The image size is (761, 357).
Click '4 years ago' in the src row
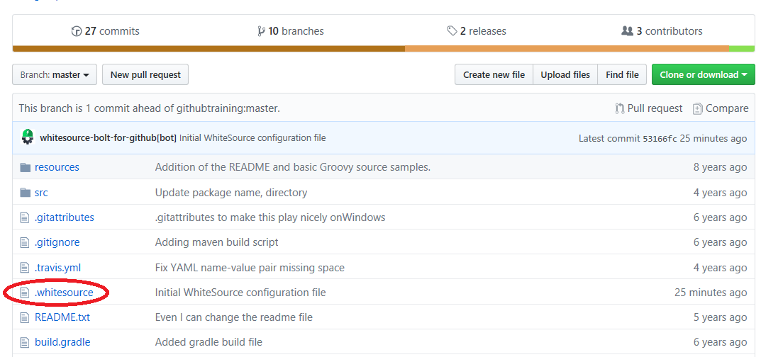(721, 192)
